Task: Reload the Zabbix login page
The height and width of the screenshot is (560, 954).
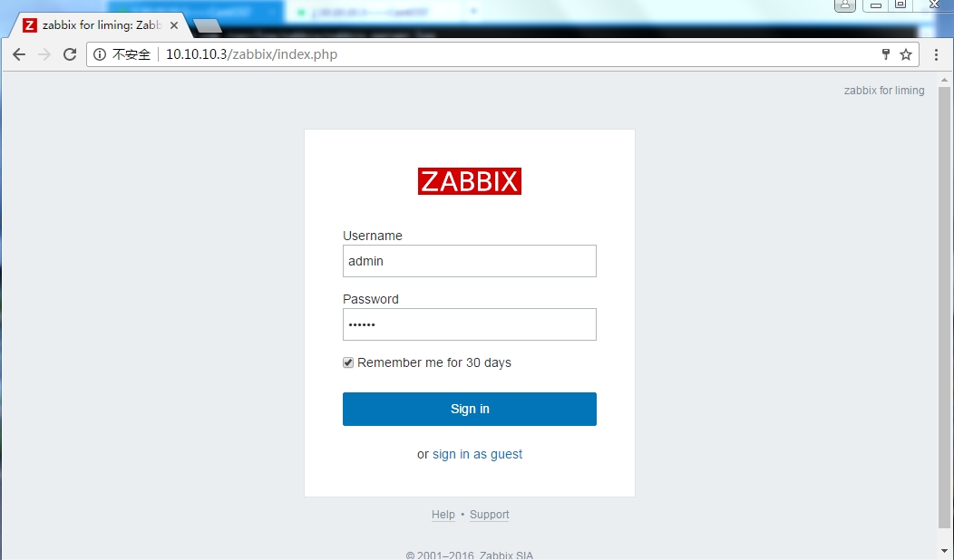Action: 70,54
